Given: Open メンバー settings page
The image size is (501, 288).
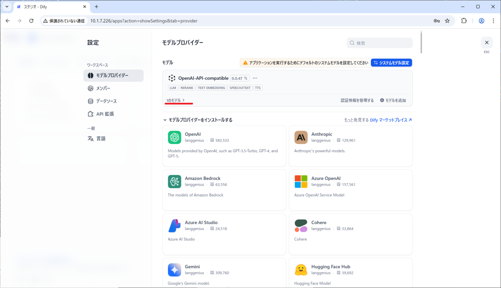Looking at the screenshot, I should click(x=114, y=88).
